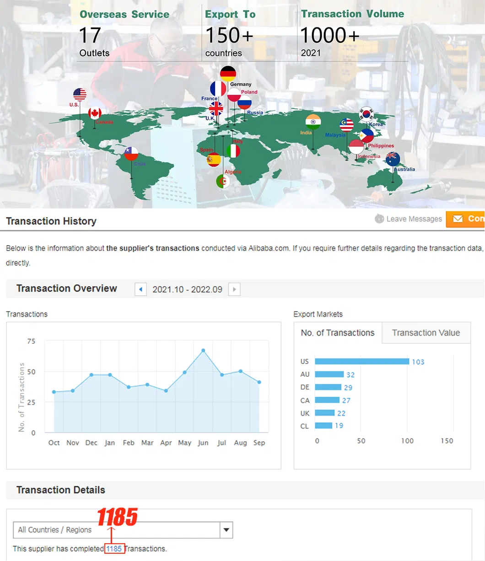Click the Leave Messages link text
Viewport: 485px width, 561px height.
tap(414, 219)
